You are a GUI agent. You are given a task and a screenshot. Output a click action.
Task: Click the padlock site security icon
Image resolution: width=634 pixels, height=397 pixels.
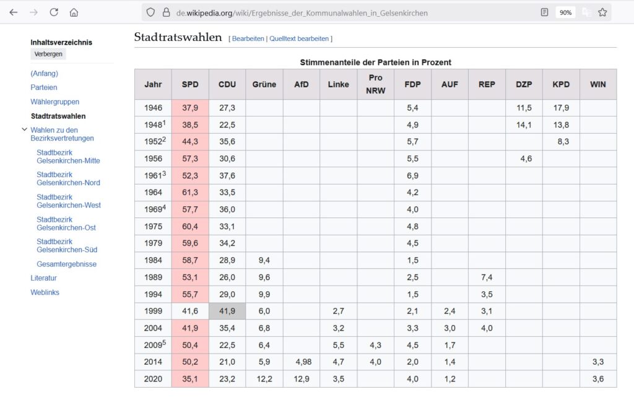coord(166,12)
